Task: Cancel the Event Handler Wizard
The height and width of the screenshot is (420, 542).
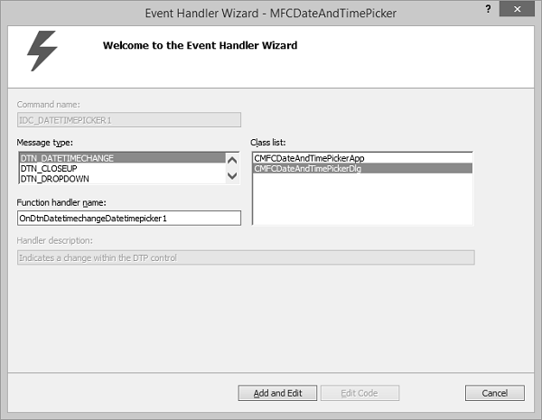Action: (x=495, y=393)
